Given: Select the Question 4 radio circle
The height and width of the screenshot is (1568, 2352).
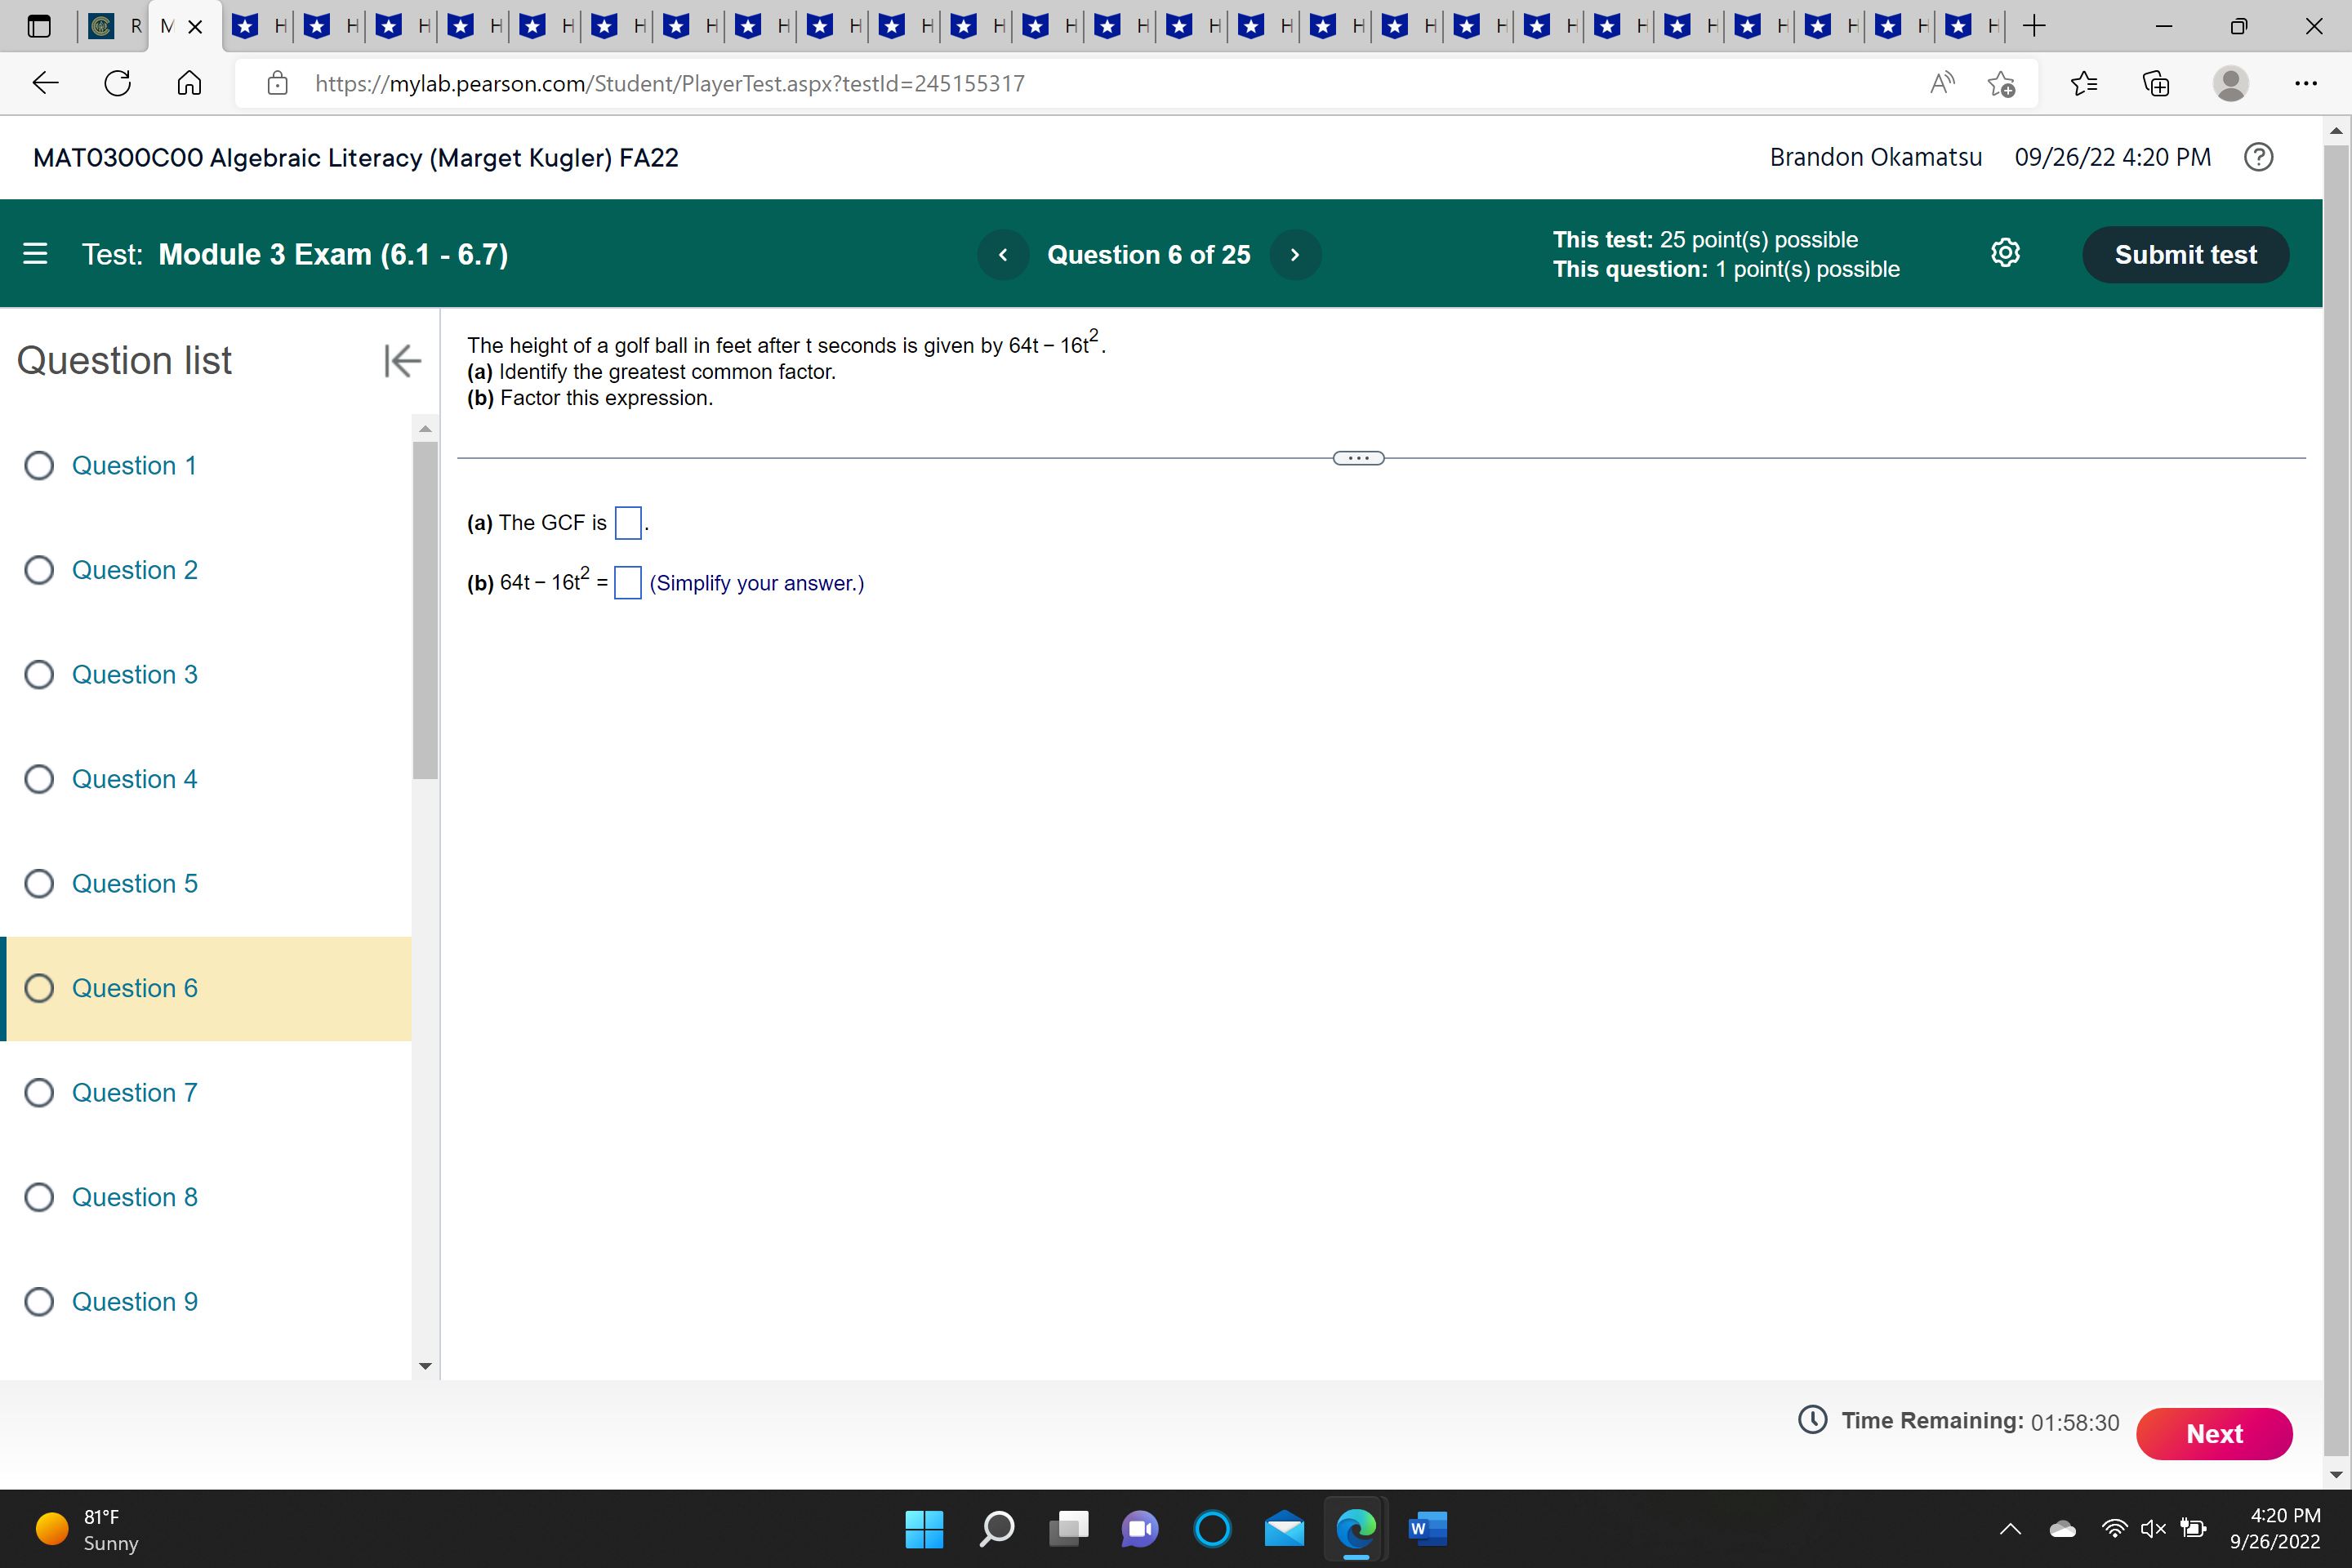Looking at the screenshot, I should [x=39, y=779].
